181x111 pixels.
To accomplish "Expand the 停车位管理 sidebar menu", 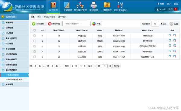I will (x=14, y=49).
